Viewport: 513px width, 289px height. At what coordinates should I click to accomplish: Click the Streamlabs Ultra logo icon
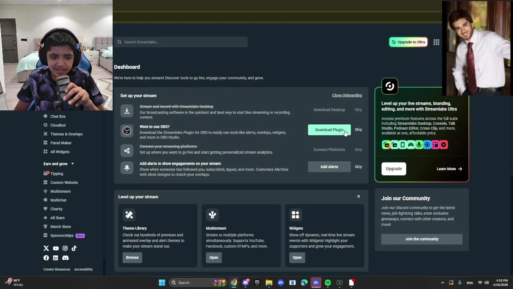390,86
